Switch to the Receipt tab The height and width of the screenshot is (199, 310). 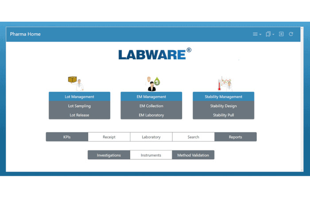click(x=109, y=137)
